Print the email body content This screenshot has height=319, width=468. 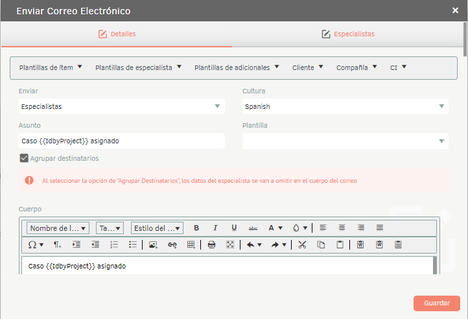pyautogui.click(x=211, y=244)
